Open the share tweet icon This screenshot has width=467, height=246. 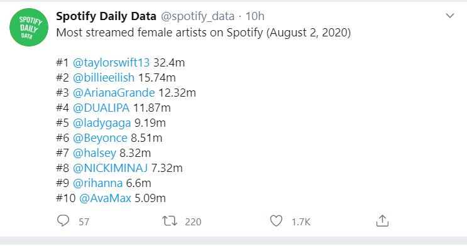coord(382,221)
